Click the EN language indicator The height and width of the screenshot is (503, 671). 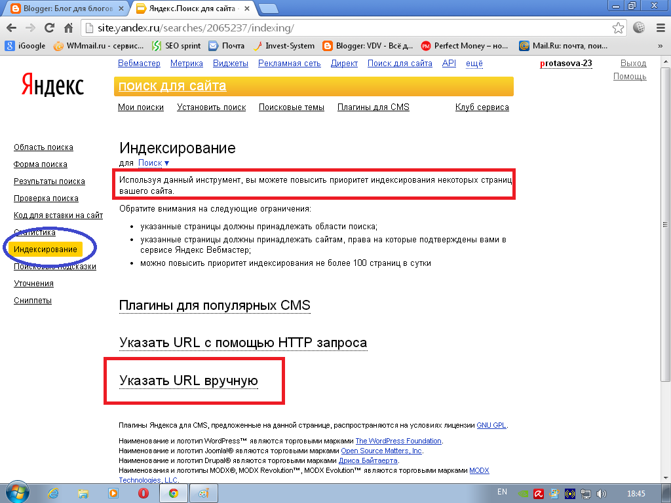pyautogui.click(x=503, y=492)
